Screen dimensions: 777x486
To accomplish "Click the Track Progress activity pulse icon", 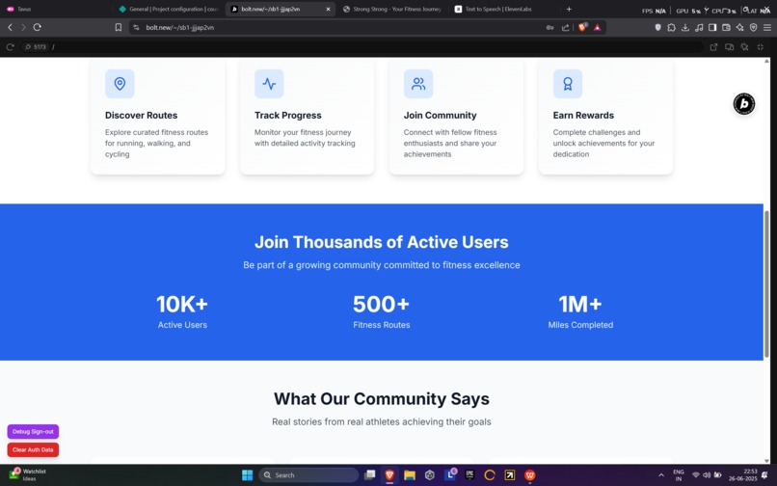I will pyautogui.click(x=269, y=83).
